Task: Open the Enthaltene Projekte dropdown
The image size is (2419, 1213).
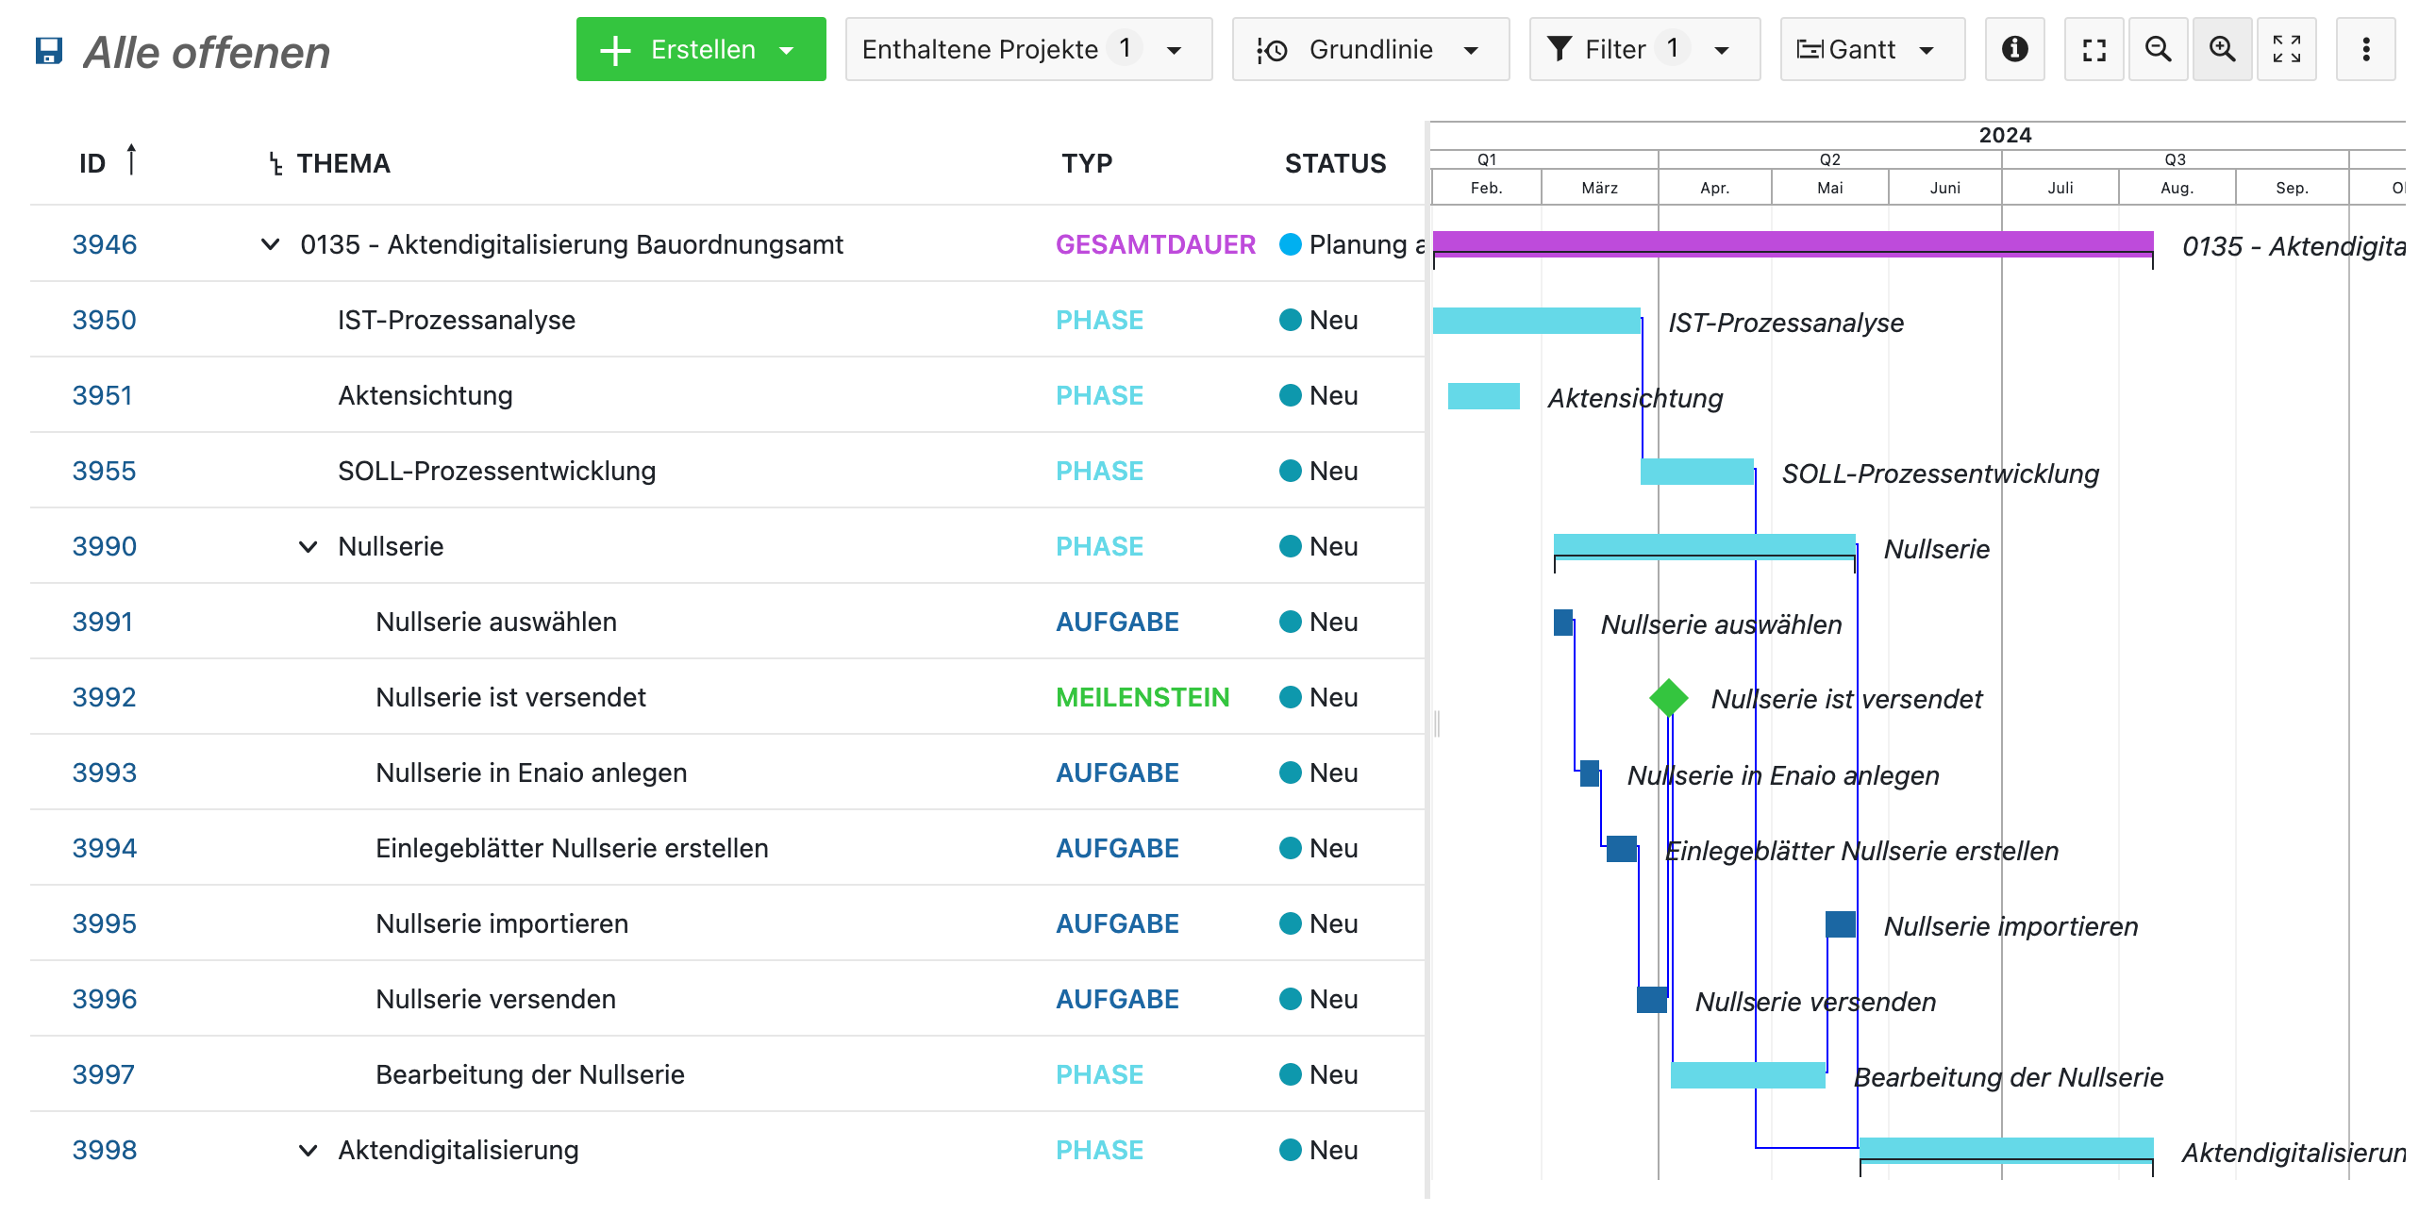Action: [1027, 49]
